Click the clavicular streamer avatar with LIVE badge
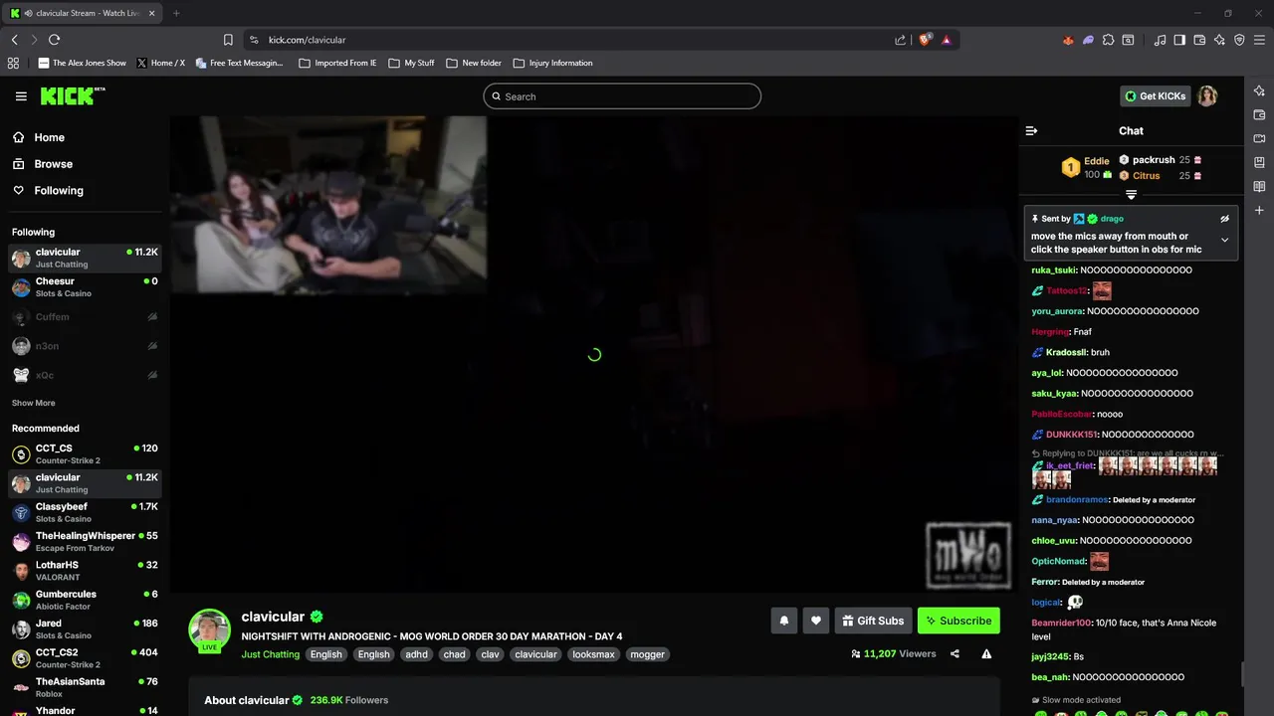This screenshot has height=716, width=1274. [210, 630]
